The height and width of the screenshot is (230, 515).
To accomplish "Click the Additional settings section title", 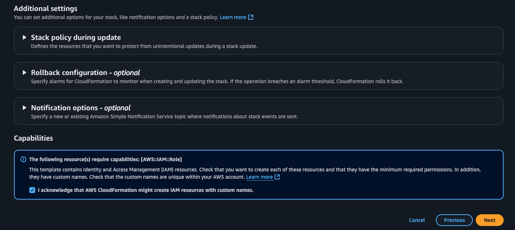I will click(45, 8).
